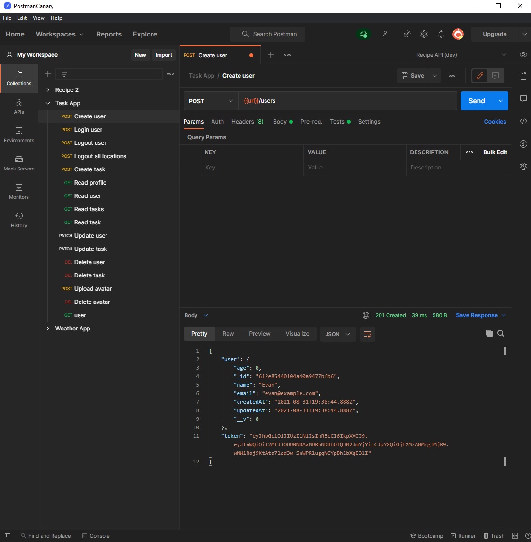Click the Import button
The height and width of the screenshot is (542, 531).
click(164, 55)
